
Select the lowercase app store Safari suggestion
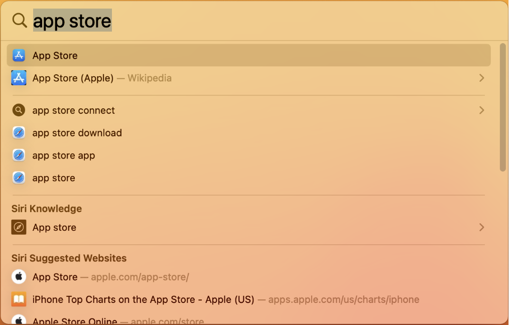[54, 178]
